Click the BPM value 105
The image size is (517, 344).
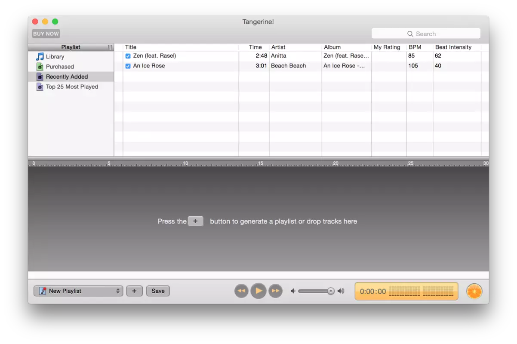click(x=413, y=66)
